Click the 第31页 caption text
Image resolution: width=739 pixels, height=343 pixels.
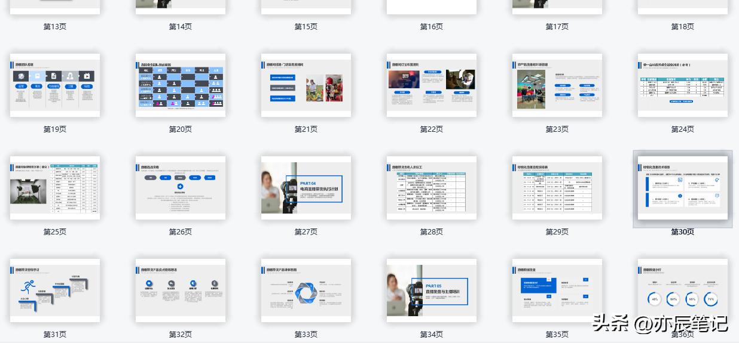pyautogui.click(x=55, y=334)
